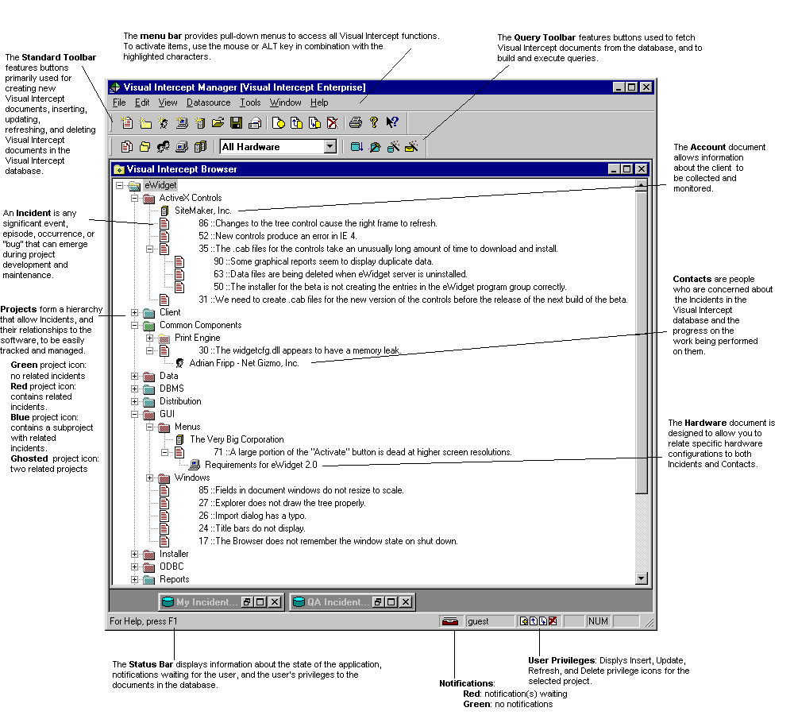Viewport: 794px width, 723px height.
Task: Open a file with the Open folder icon
Action: tap(218, 122)
